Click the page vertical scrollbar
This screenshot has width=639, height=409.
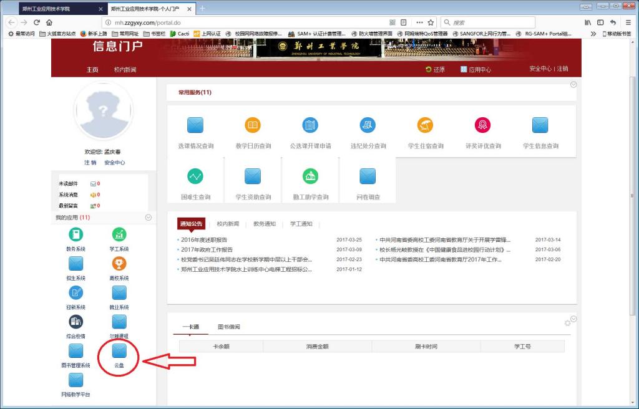click(x=632, y=196)
